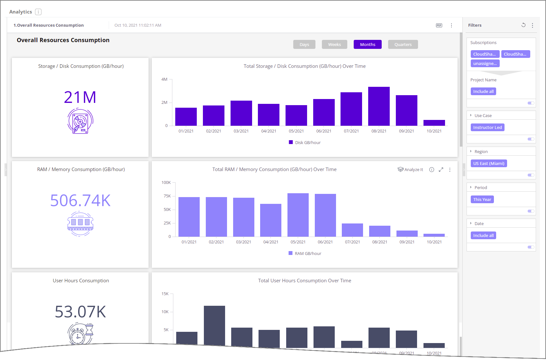The image size is (546, 363).
Task: Open RAM chart widget menu
Action: pos(450,170)
